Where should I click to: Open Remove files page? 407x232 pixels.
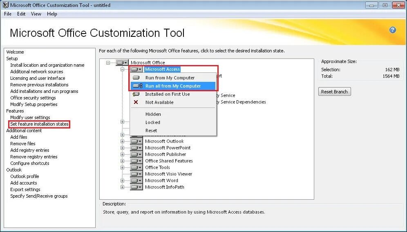click(23, 143)
